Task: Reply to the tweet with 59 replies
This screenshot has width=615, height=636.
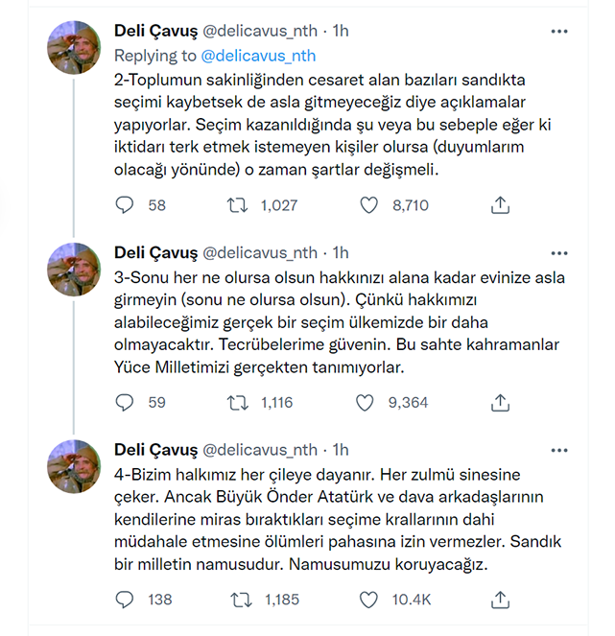Action: pyautogui.click(x=126, y=403)
